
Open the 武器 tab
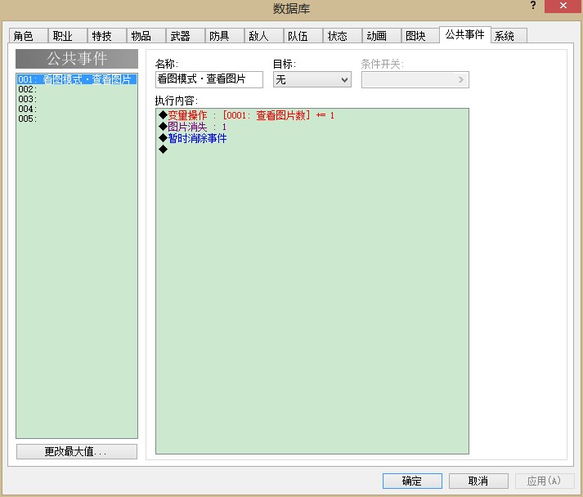(x=186, y=36)
